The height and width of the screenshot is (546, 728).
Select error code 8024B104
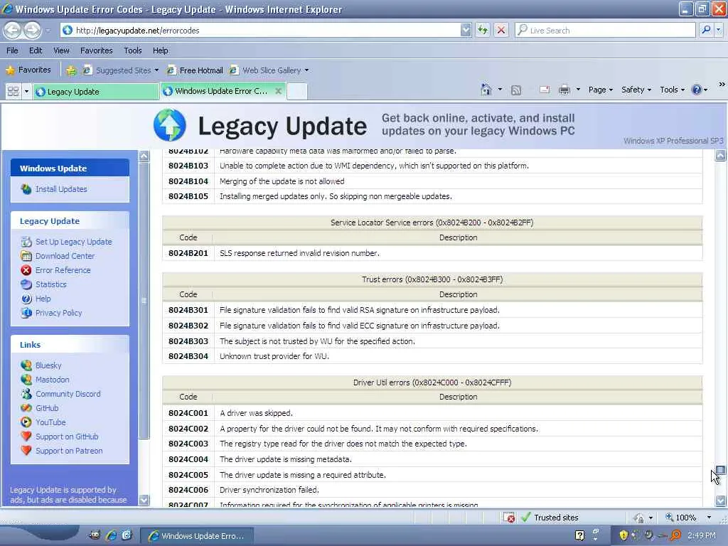tap(188, 181)
